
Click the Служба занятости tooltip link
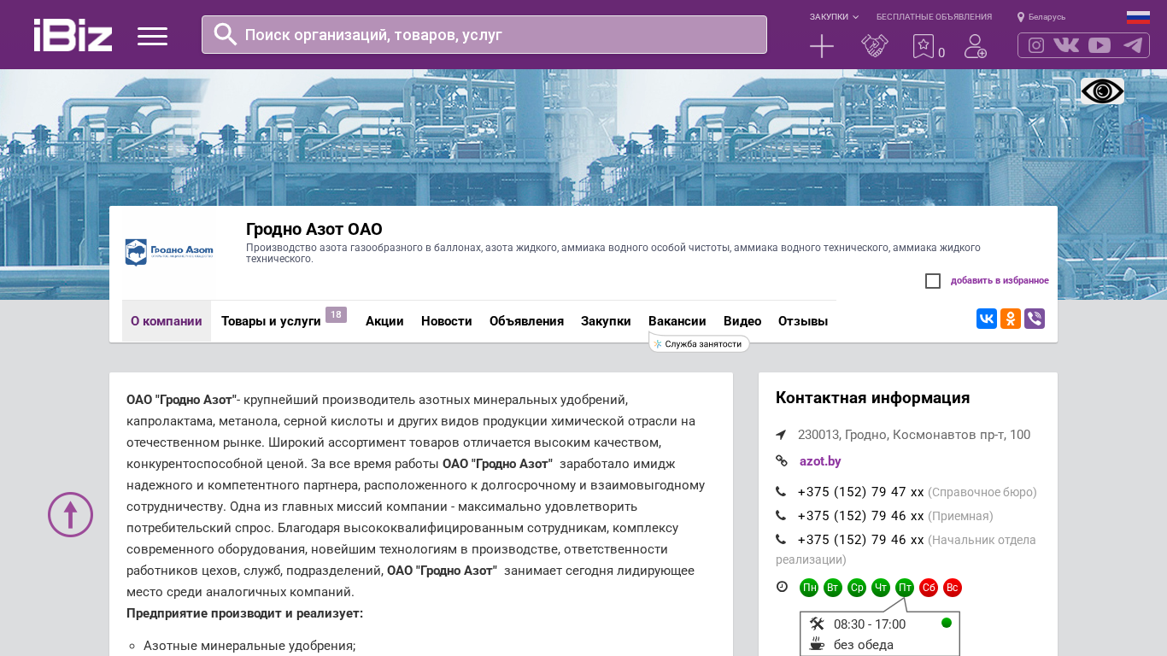click(700, 344)
